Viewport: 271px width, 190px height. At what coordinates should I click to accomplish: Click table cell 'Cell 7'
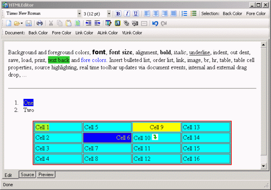(x=107, y=148)
